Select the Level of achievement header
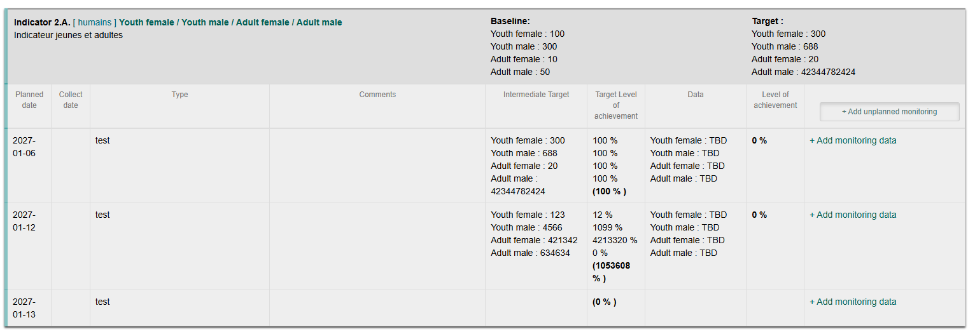Screen dimensions: 975x334 click(775, 100)
